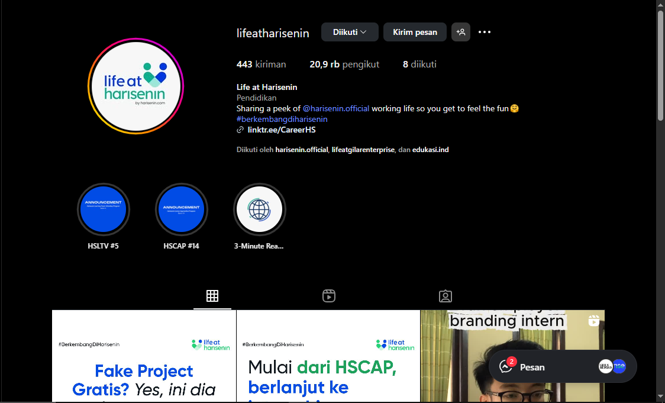The height and width of the screenshot is (403, 665).
Task: Click the 443 kiriman post count
Action: (262, 65)
